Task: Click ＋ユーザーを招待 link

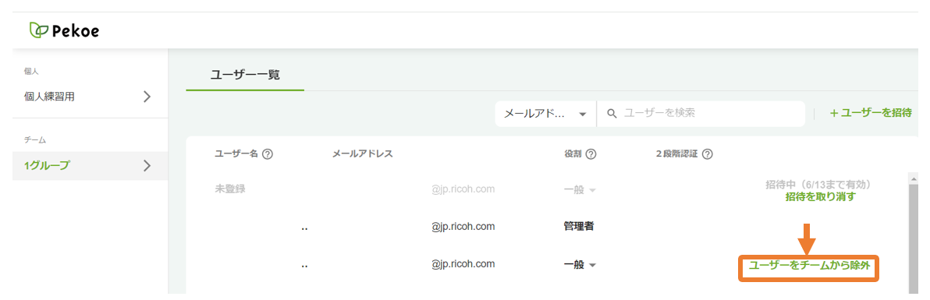Action: click(870, 113)
